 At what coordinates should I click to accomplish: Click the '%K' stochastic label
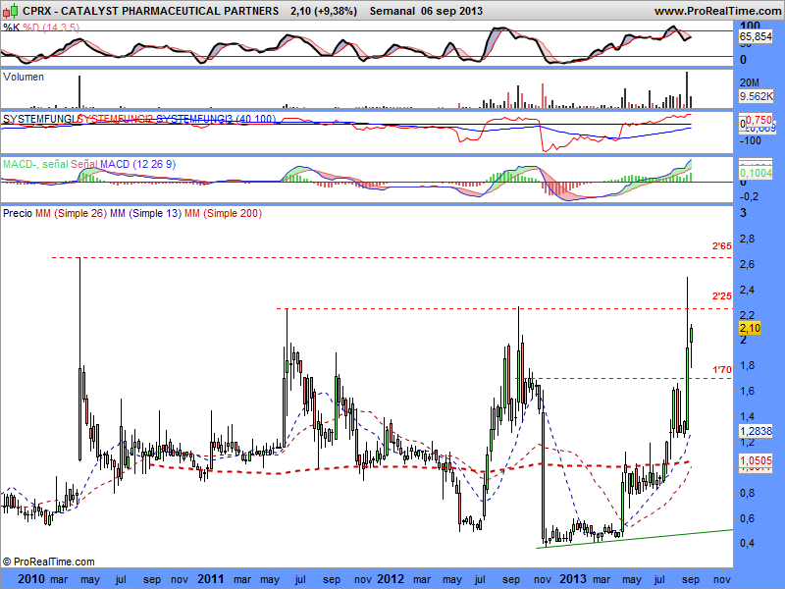[x=11, y=27]
